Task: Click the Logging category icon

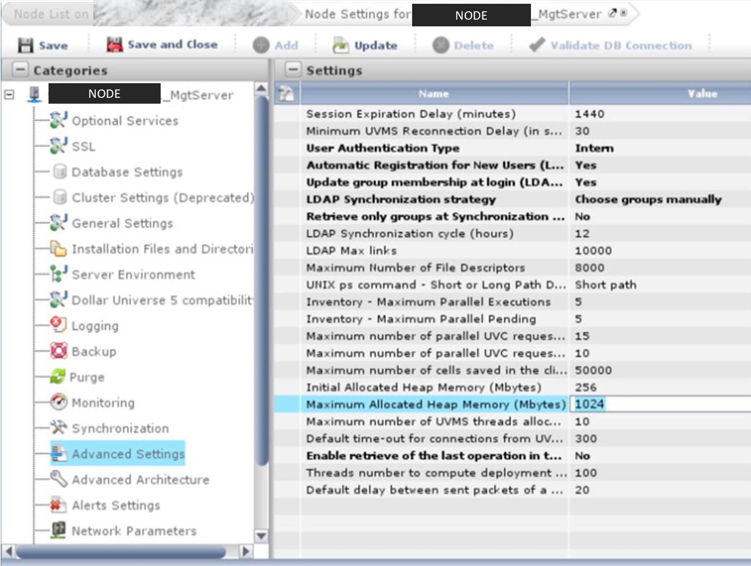Action: (58, 325)
